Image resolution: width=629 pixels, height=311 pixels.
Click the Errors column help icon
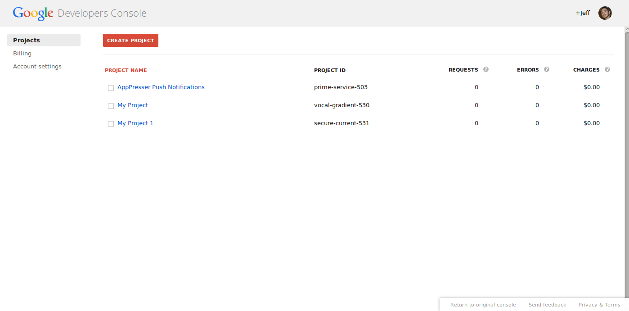click(x=547, y=70)
